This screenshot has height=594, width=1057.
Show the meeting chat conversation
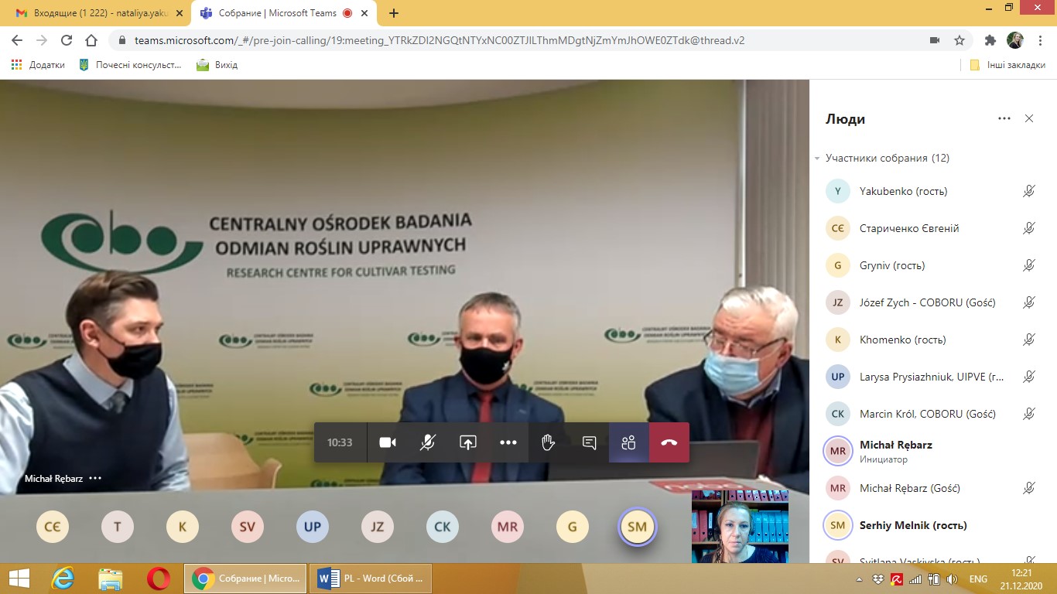tap(589, 442)
